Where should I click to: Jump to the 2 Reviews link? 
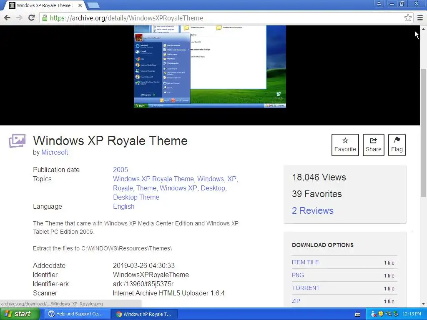click(x=313, y=210)
